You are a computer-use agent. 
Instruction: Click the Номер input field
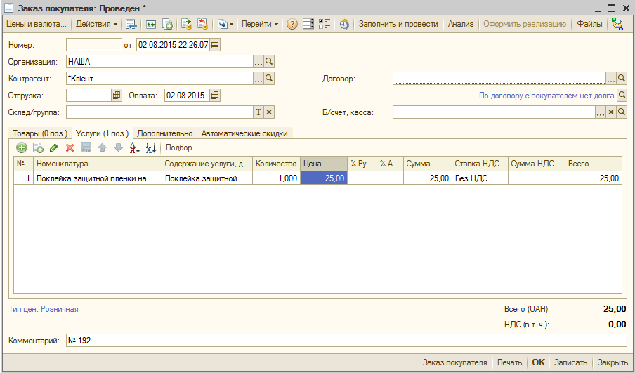pos(94,44)
